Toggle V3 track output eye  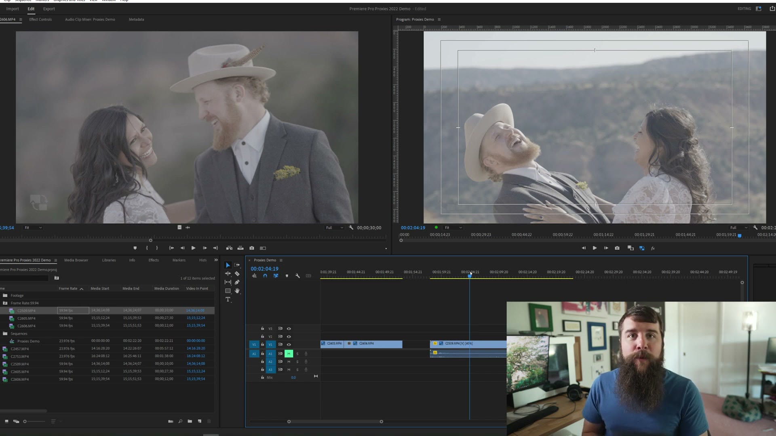point(289,329)
